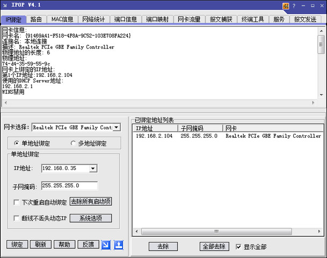Click the IP地址 column header
Screen dimensions: 327x258
155,128
